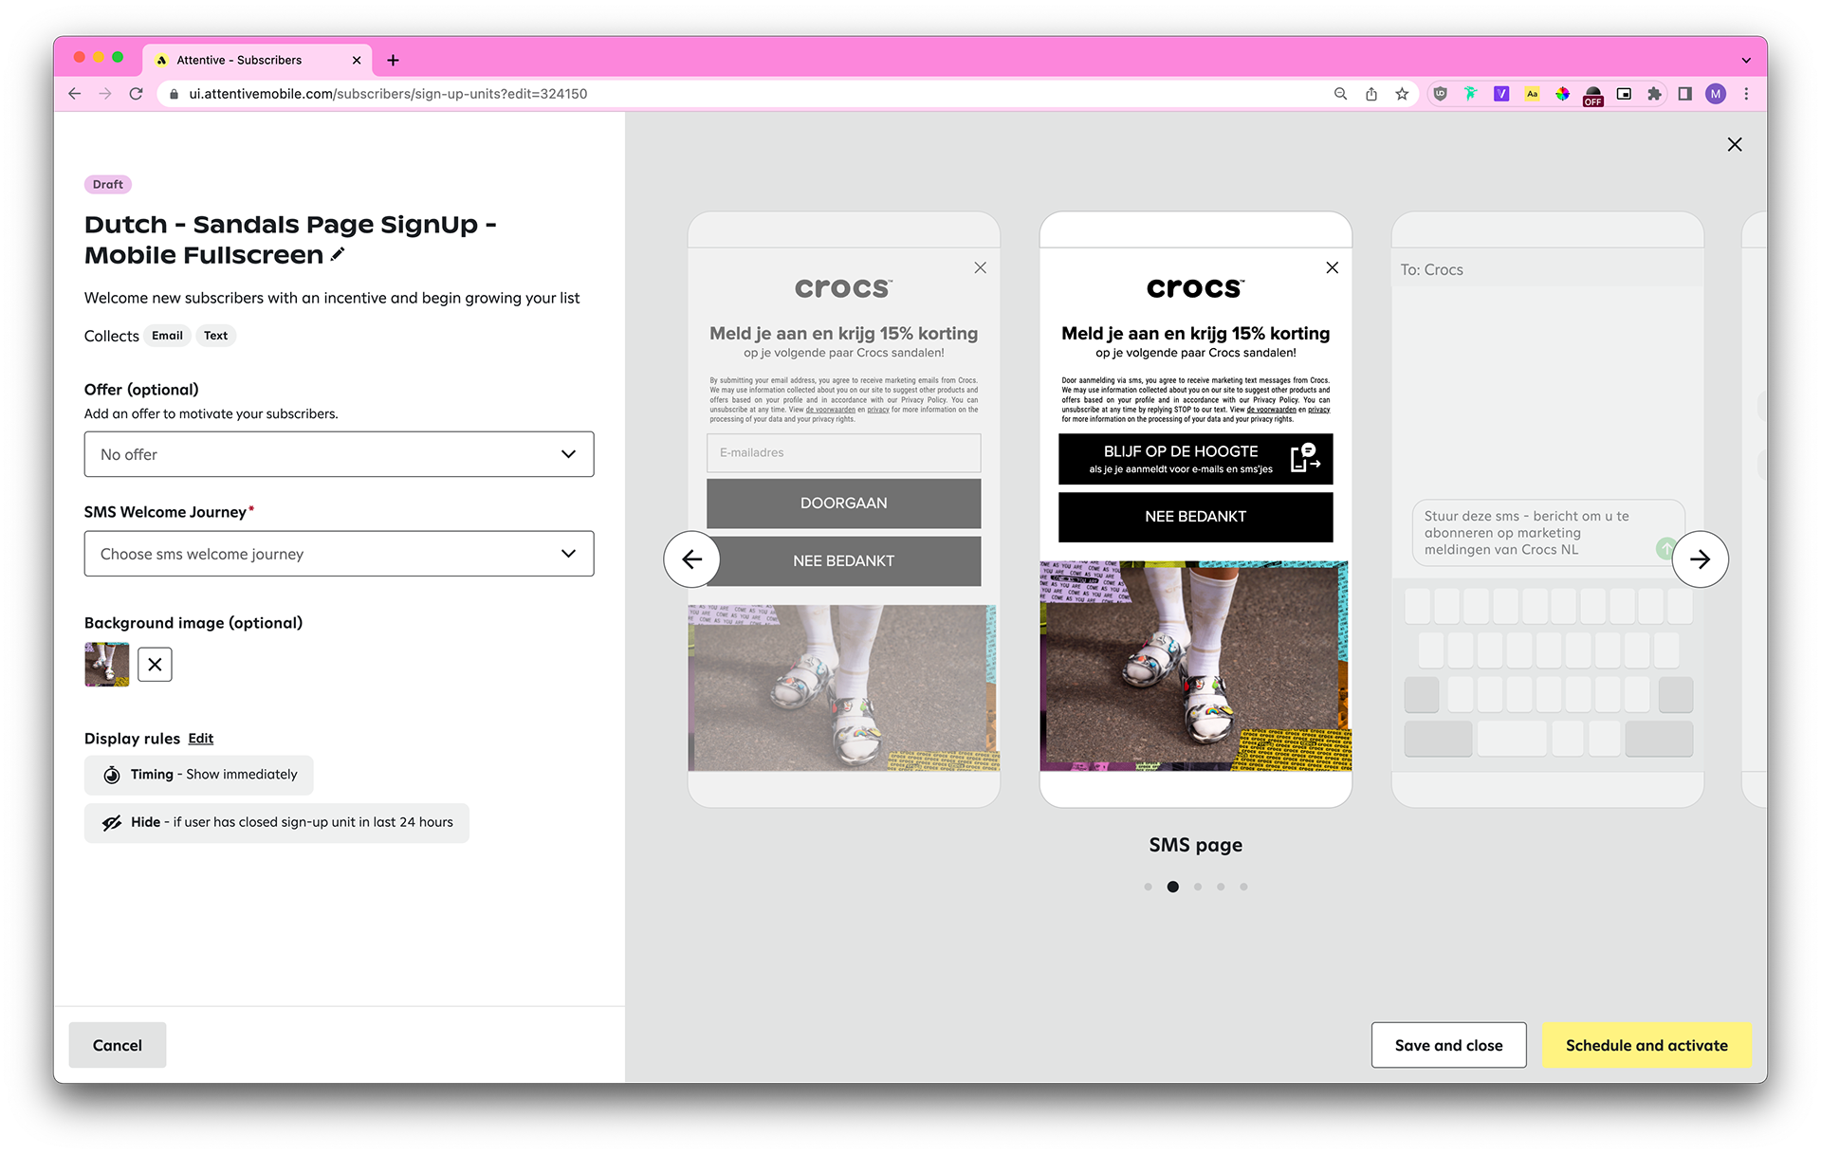Reload the page in the browser toolbar
The image size is (1821, 1154).
(137, 94)
